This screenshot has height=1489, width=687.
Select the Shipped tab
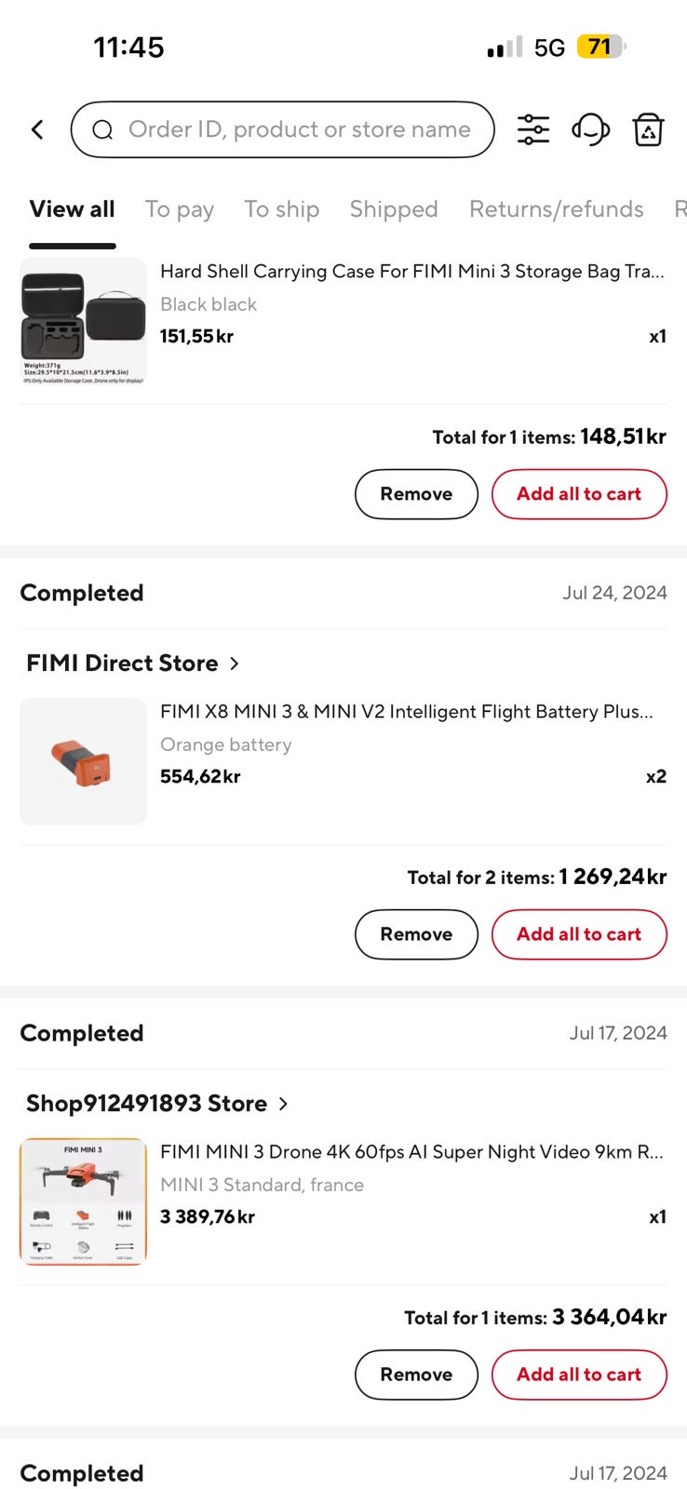(394, 209)
